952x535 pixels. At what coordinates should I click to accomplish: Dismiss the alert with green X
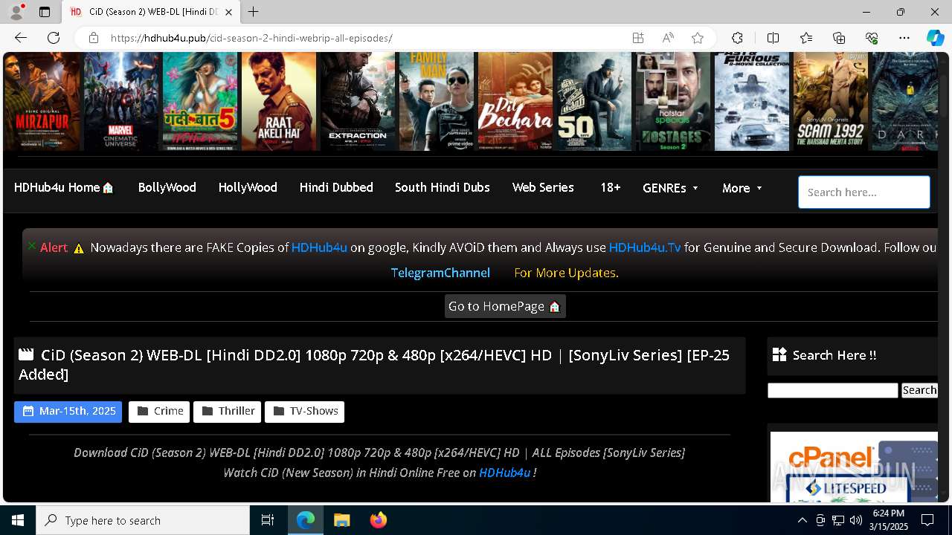(x=32, y=245)
